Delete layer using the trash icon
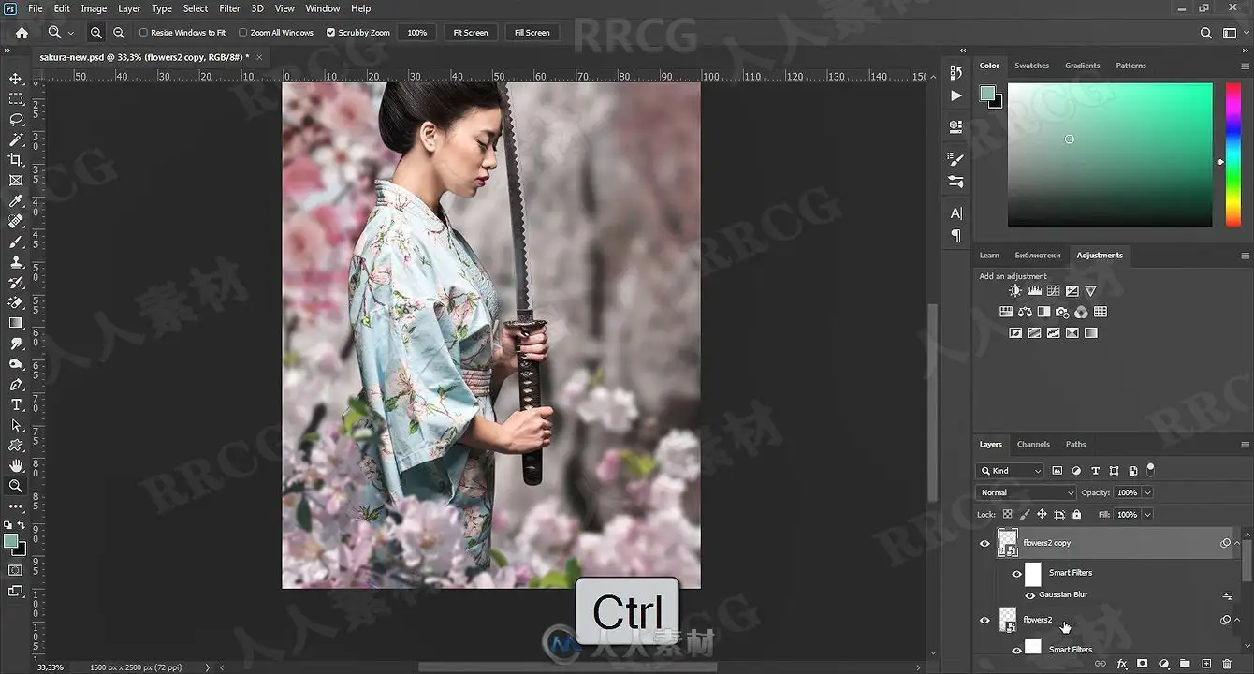 point(1227,664)
